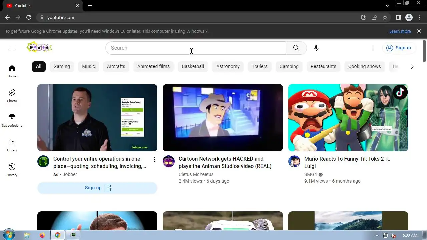
Task: Open Jobber ad options three-dot menu
Action: point(154,159)
